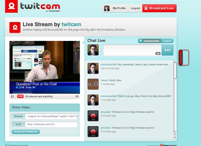Open brence username link
This screenshot has height=146, width=201.
click(x=104, y=80)
